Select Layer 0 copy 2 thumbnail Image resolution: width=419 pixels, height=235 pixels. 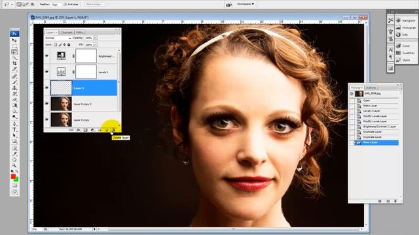(x=61, y=104)
